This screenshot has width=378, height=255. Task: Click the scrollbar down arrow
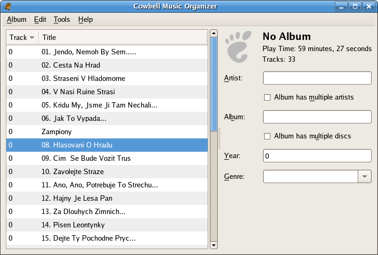(213, 245)
